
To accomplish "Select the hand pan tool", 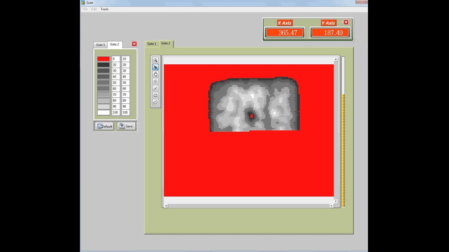I will click(155, 74).
